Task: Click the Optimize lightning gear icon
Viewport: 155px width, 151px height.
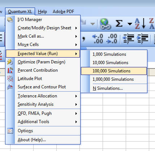Action: [x=10, y=62]
